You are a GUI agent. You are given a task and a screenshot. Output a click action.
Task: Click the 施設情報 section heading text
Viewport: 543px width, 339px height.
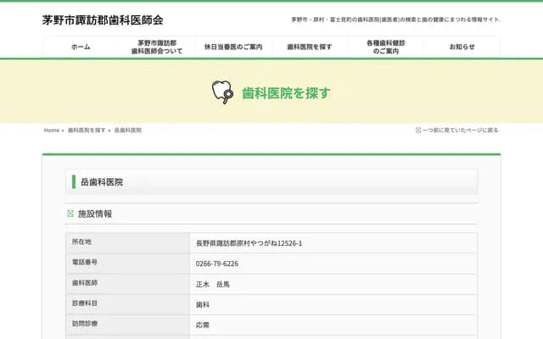(x=95, y=214)
